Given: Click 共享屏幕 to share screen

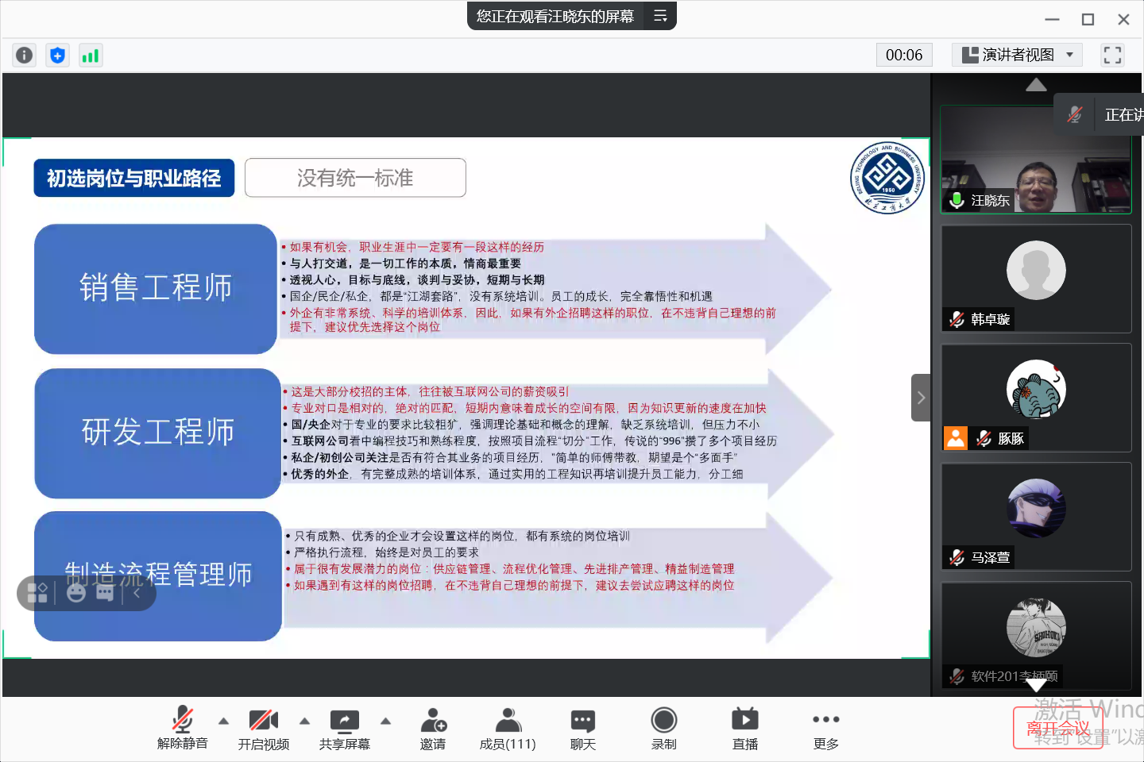Looking at the screenshot, I should click(x=344, y=729).
